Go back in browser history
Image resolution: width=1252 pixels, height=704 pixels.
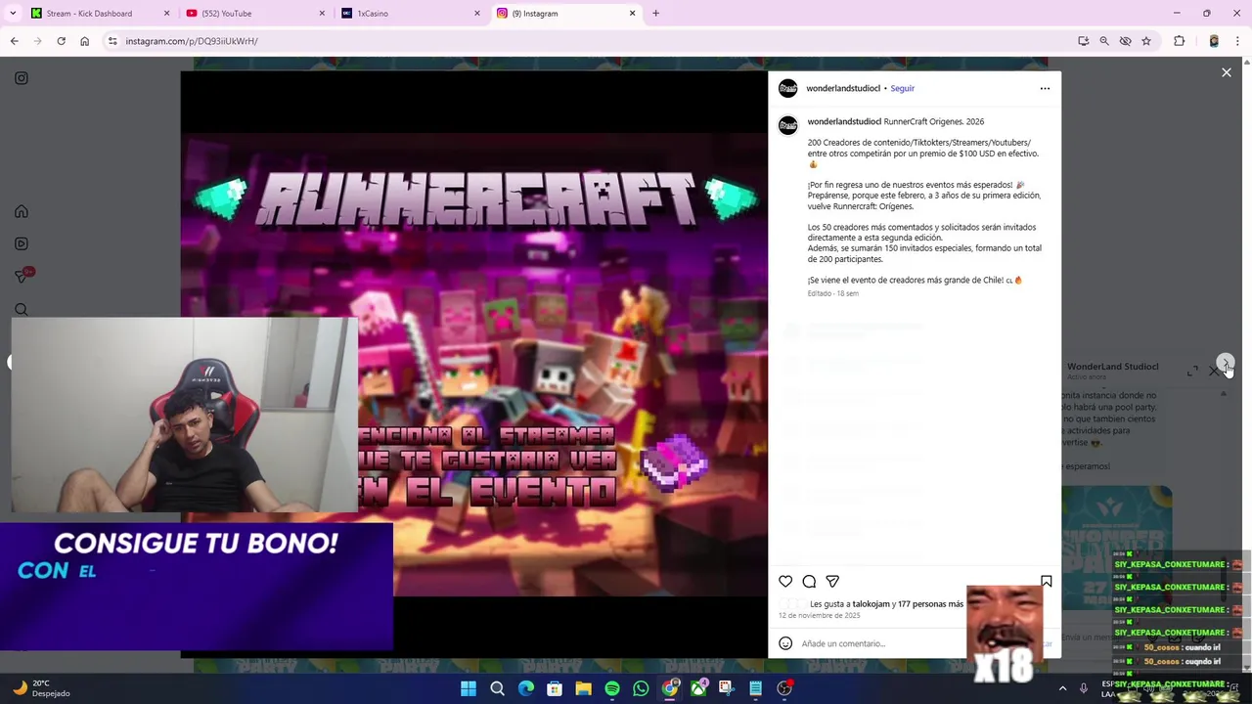[x=14, y=41]
